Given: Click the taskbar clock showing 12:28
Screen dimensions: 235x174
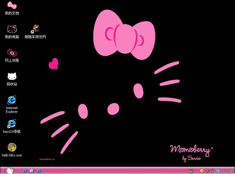Looking at the screenshot, I should 227,171.
